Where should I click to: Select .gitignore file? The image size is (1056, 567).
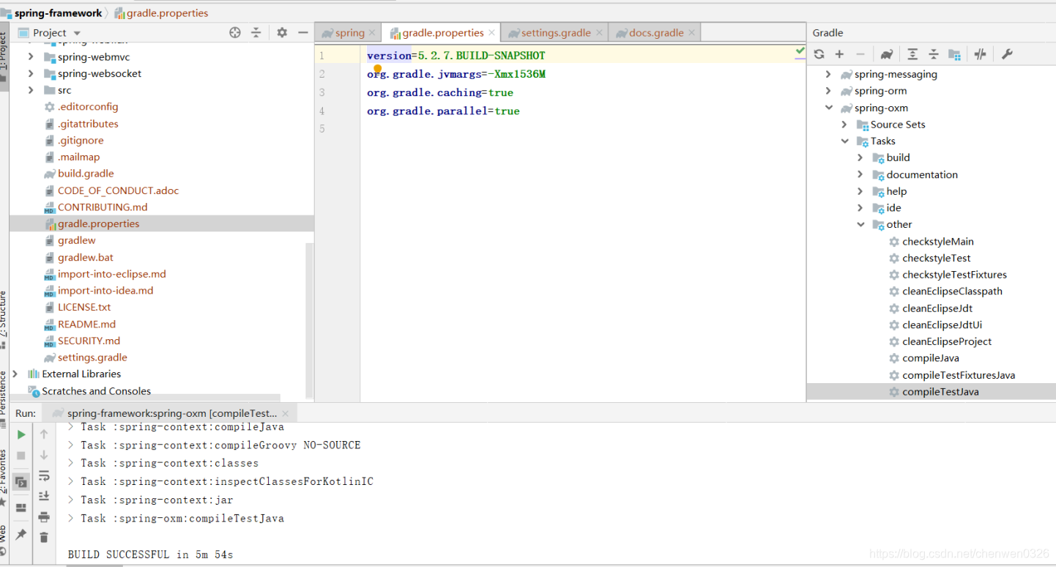pos(81,140)
